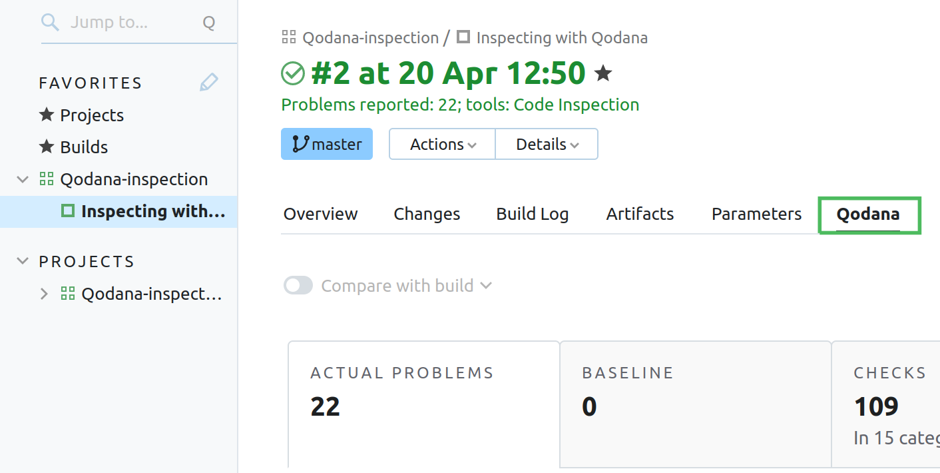Select the grid icon beside Qodana-inspection in favorites

pos(46,179)
